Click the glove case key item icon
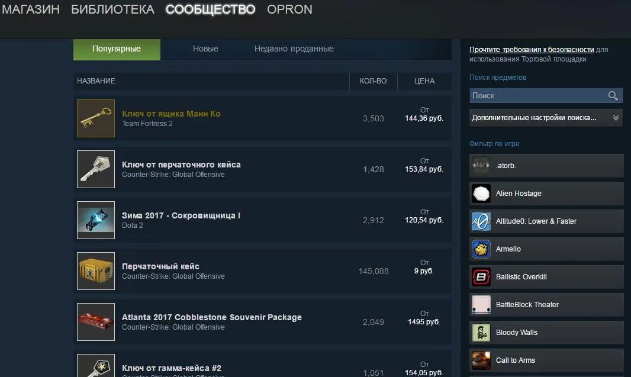 coord(96,169)
